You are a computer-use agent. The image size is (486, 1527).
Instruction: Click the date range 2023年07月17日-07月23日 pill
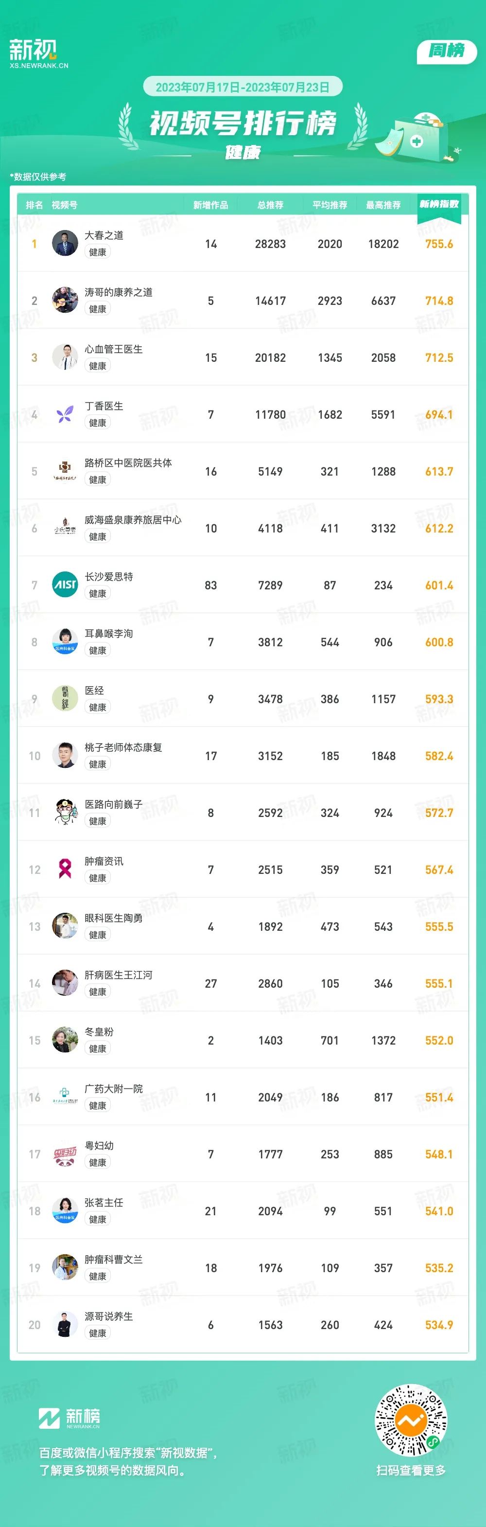[243, 87]
